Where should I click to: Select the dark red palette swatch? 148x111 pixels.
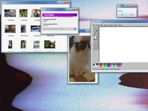[x=101, y=64]
